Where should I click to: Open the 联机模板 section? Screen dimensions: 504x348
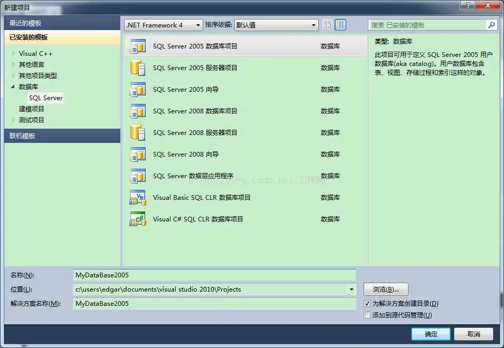tap(62, 136)
